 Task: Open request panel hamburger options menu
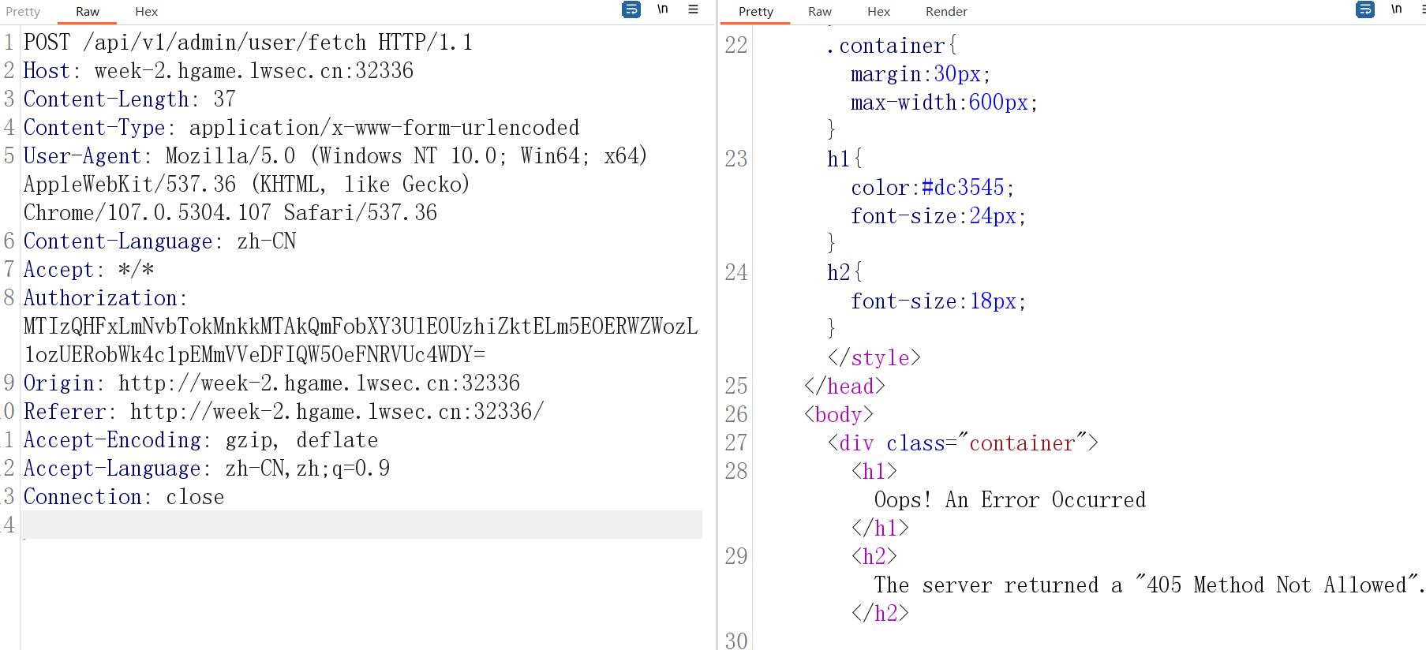coord(693,9)
